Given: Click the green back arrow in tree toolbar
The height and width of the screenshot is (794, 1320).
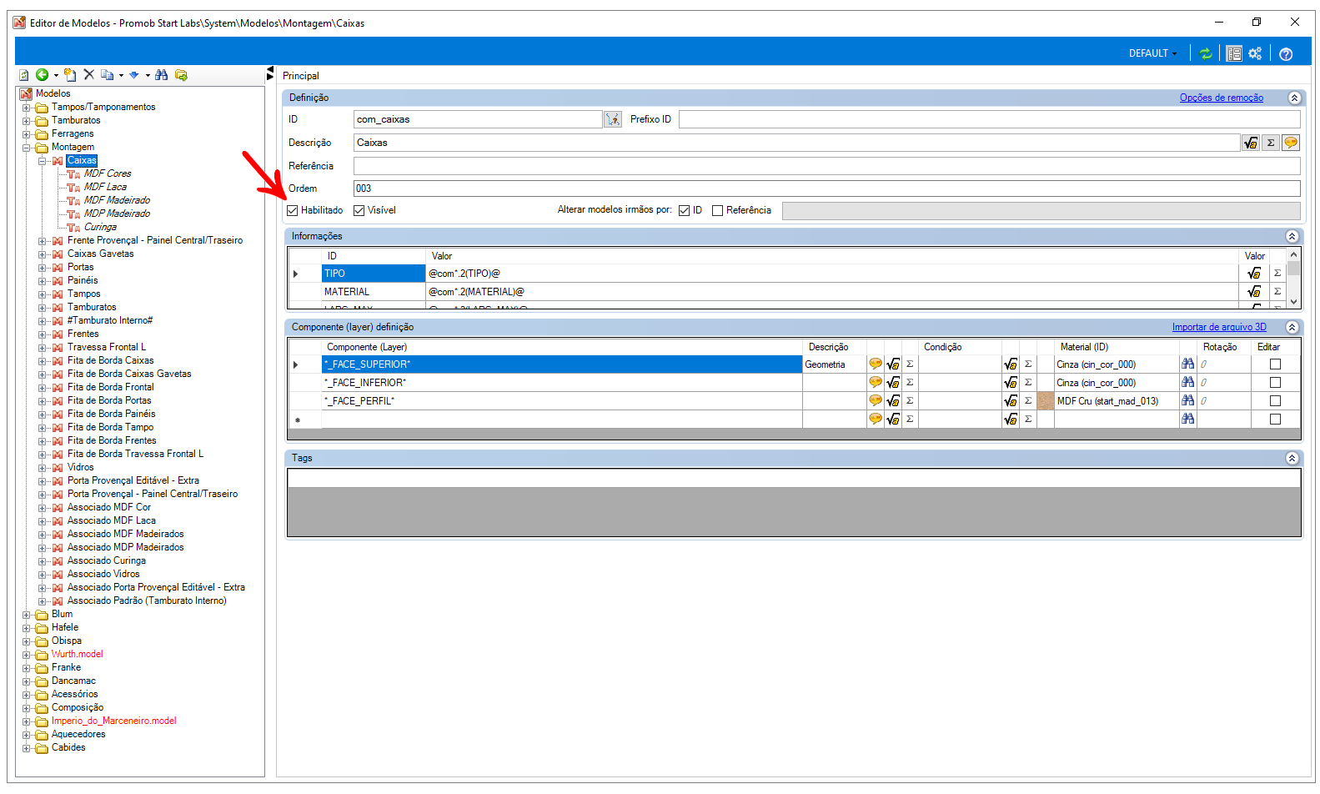Looking at the screenshot, I should coord(42,75).
